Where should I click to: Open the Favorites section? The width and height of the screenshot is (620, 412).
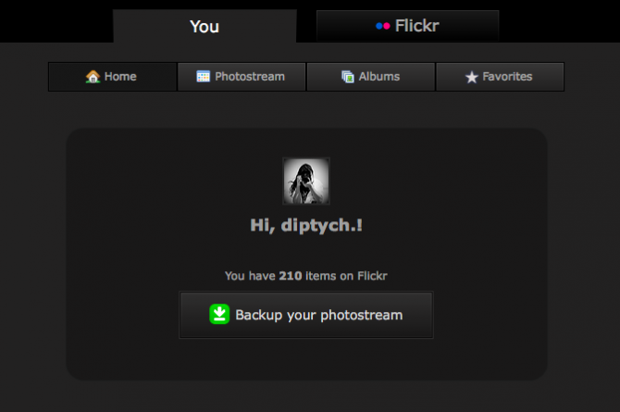[501, 77]
